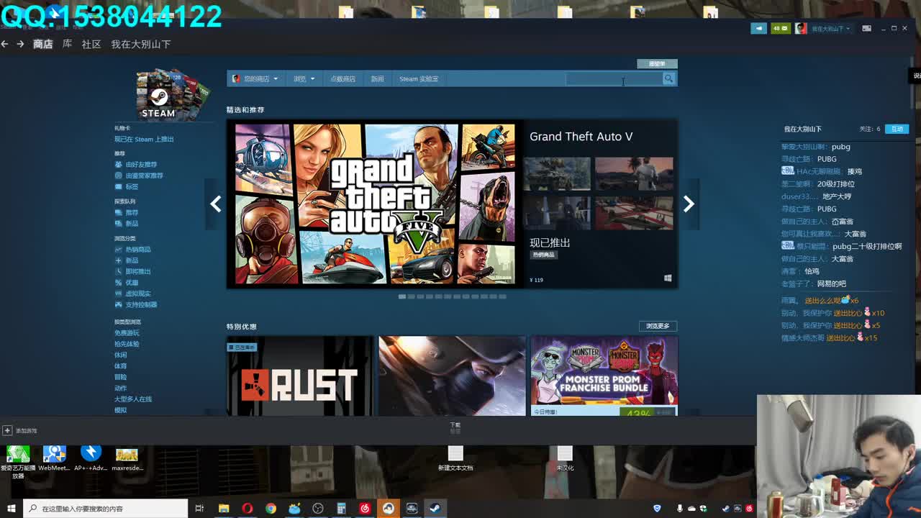This screenshot has height=518, width=921.
Task: Open Steam 实验室 labs
Action: 419,78
